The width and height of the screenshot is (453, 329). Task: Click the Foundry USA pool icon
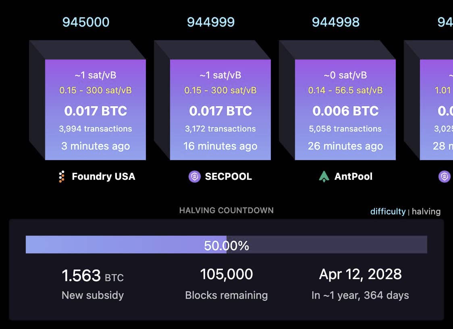pos(61,177)
